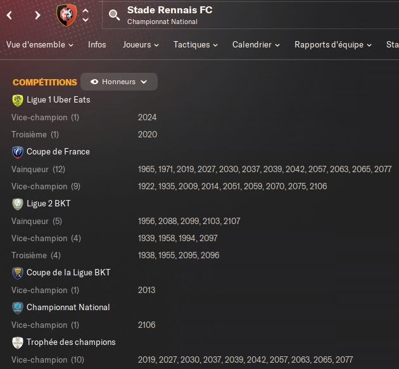
Task: Open the Honneurs view dropdown
Action: pos(119,82)
